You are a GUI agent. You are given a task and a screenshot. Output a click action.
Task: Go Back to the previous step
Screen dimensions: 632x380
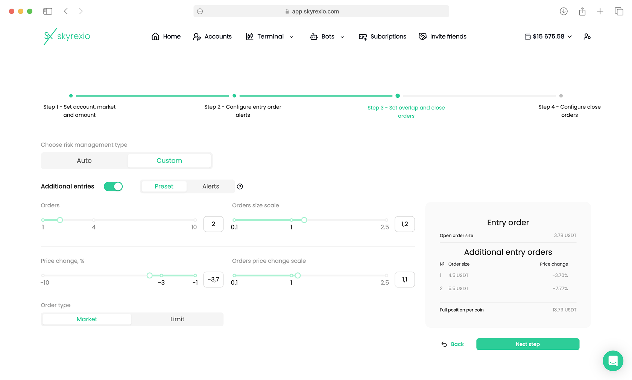pos(453,344)
